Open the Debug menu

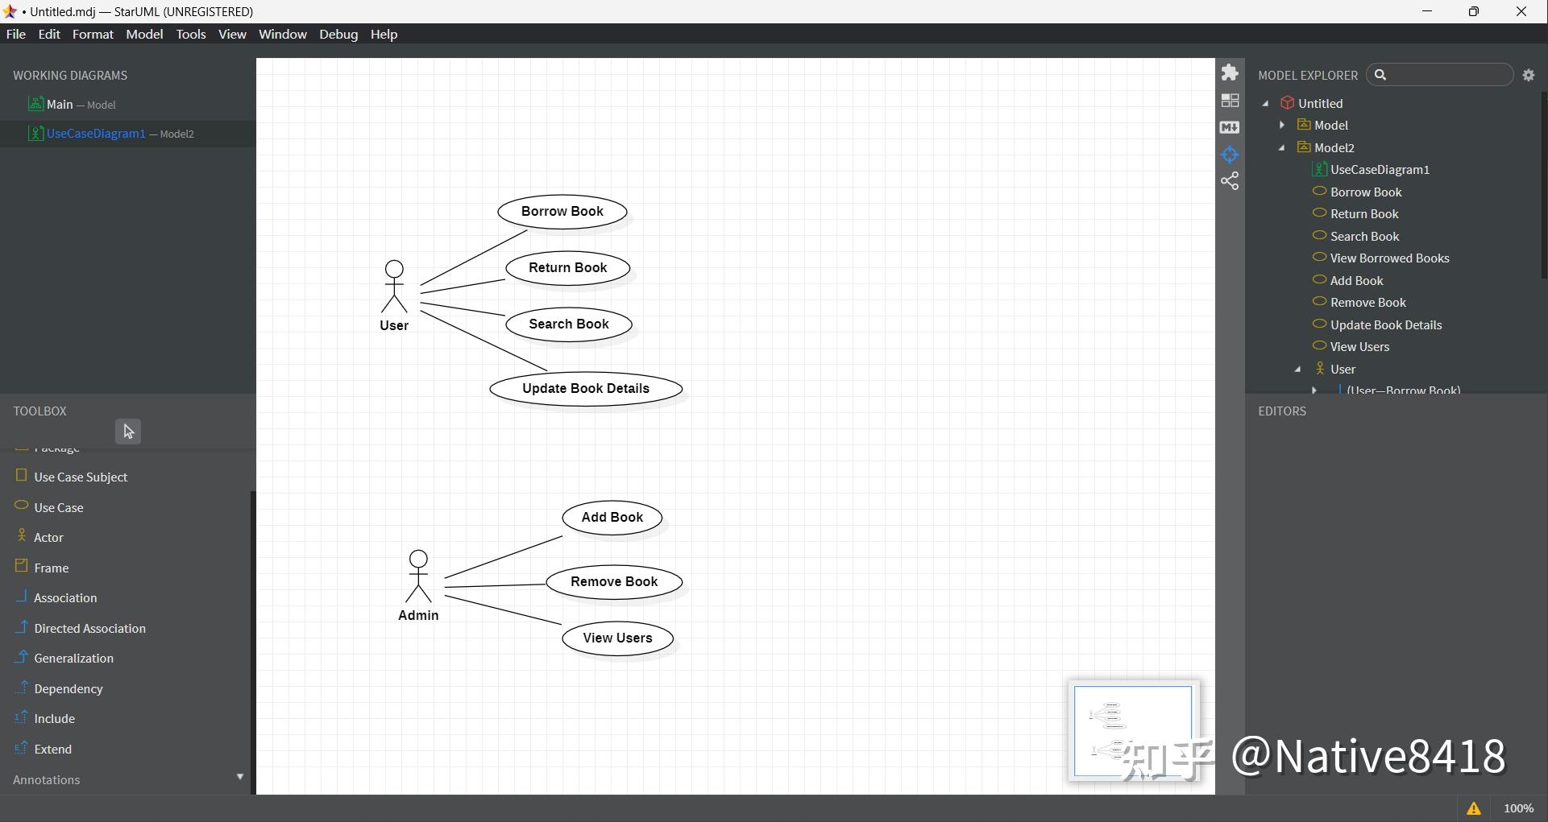(338, 34)
